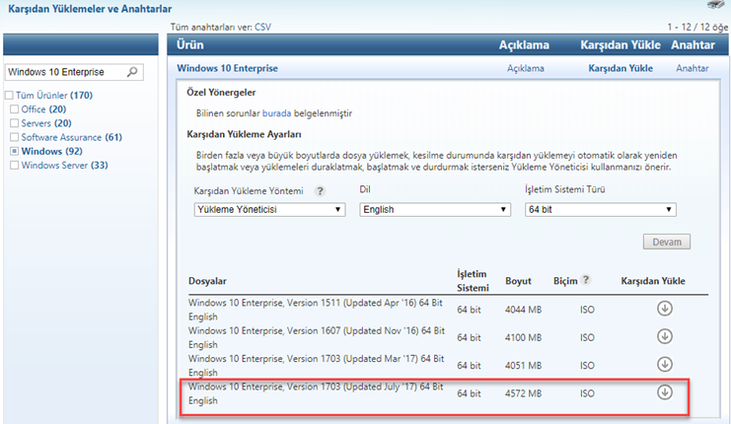
Task: Download Windows 10 Enterprise Version 1511 ISO
Action: (x=664, y=307)
